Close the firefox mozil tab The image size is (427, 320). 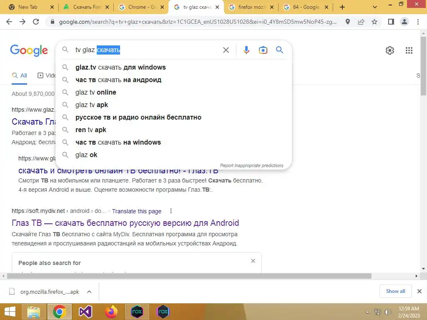272,7
